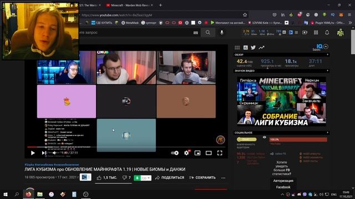Click the vidIQ IQ toolbar extension

(333, 15)
